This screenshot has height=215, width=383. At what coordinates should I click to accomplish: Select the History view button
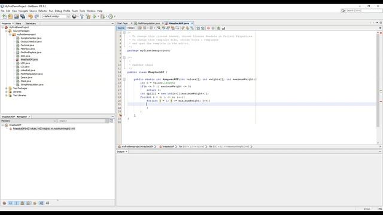(131, 28)
